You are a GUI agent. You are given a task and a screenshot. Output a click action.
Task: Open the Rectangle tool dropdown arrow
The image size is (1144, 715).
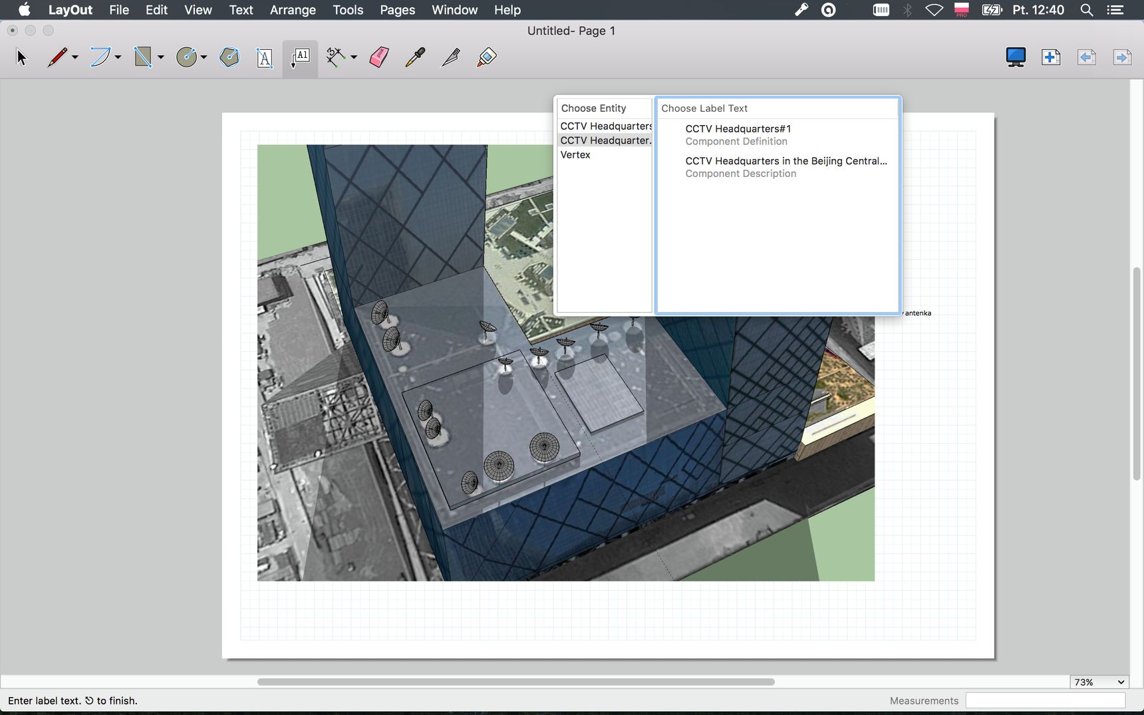click(x=160, y=58)
